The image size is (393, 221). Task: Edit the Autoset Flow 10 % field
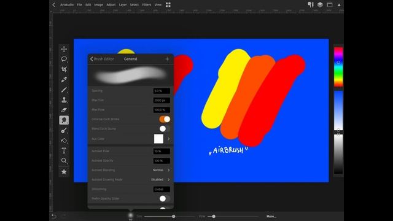pyautogui.click(x=161, y=152)
